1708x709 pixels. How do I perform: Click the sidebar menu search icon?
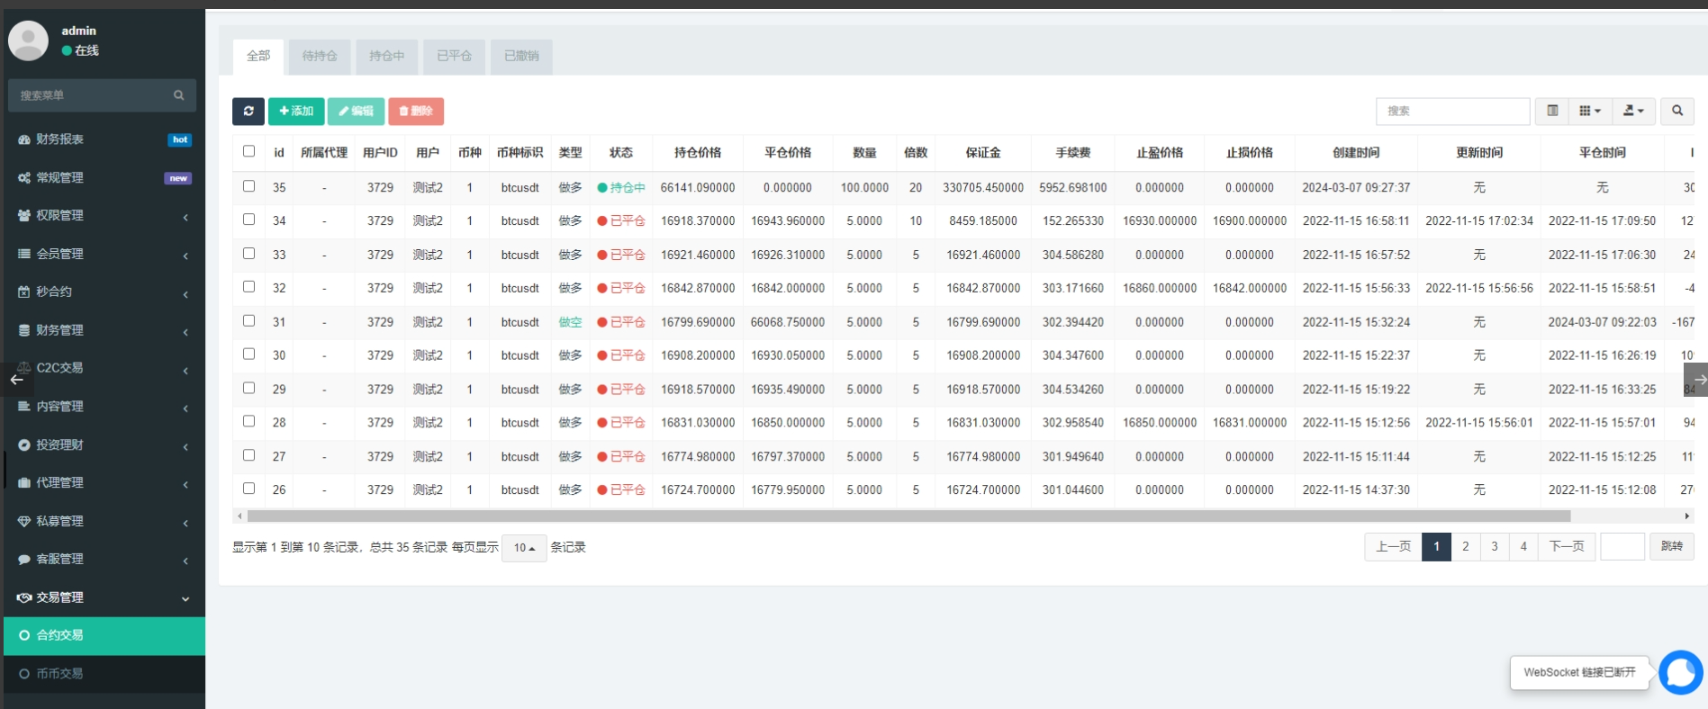tap(178, 95)
